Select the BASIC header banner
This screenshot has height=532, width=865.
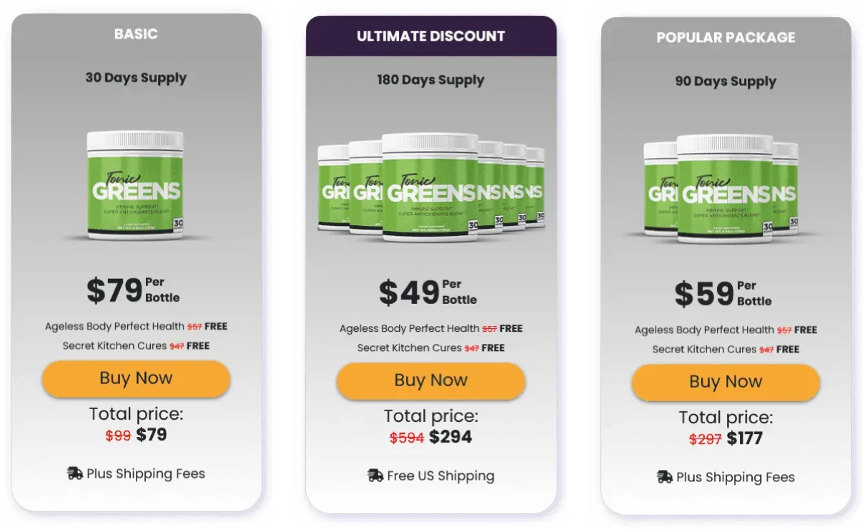point(135,34)
